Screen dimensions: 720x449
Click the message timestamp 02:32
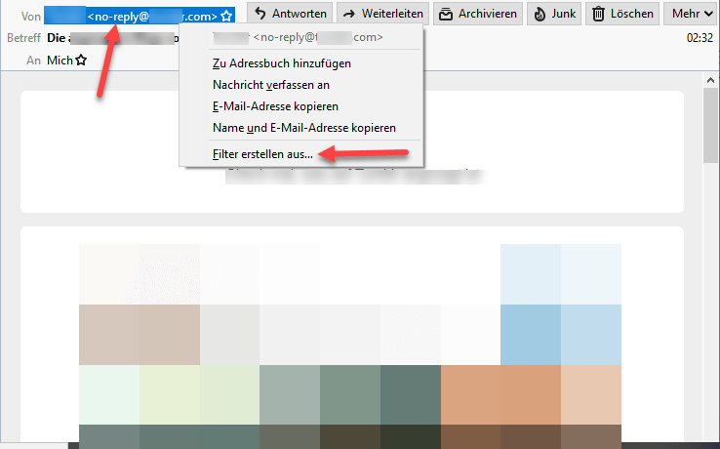[700, 38]
